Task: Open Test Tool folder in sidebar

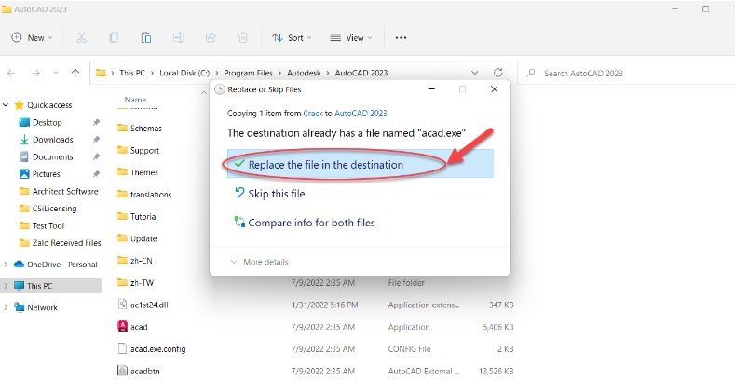Action: point(48,225)
